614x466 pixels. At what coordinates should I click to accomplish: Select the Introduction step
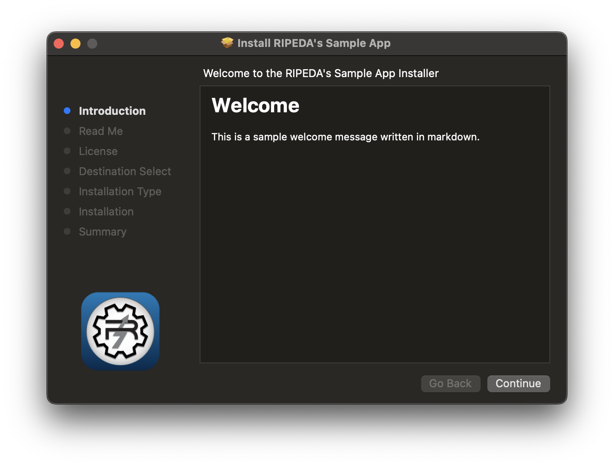[x=112, y=111]
